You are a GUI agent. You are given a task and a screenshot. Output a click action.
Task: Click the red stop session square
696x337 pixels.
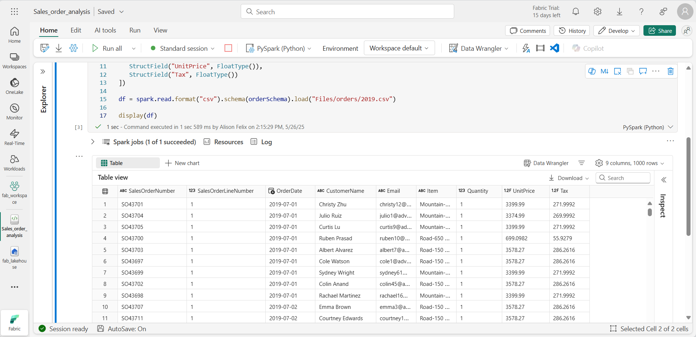[x=228, y=48]
